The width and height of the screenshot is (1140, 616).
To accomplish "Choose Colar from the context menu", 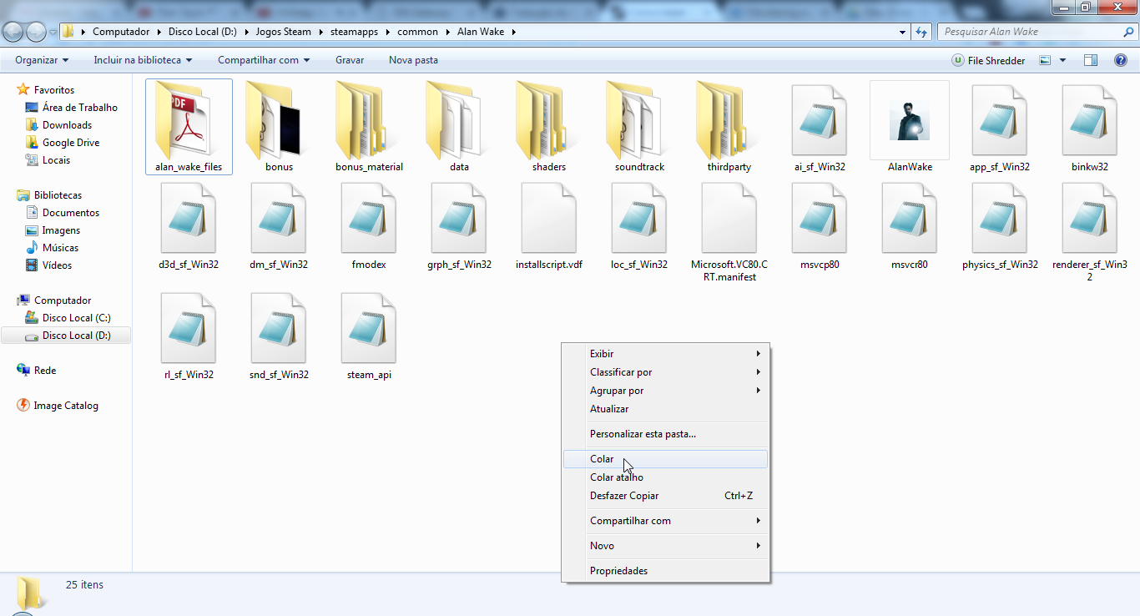I will click(666, 459).
